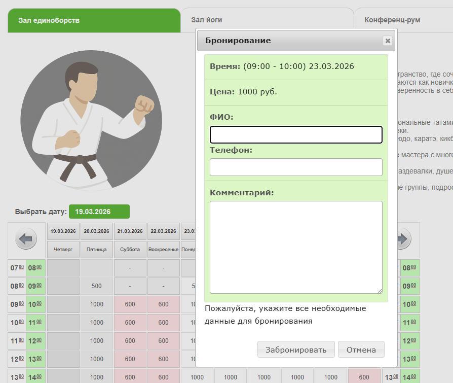Viewport: 453px width, 383px height.
Task: Go to the previous dates with the left arrow
Action: point(26,239)
